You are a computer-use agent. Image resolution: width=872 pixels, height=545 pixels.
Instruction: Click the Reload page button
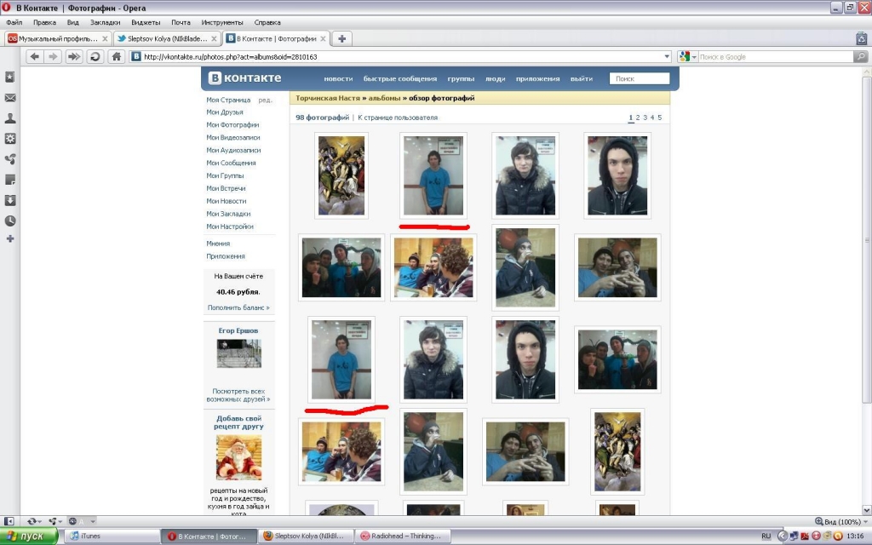(95, 57)
